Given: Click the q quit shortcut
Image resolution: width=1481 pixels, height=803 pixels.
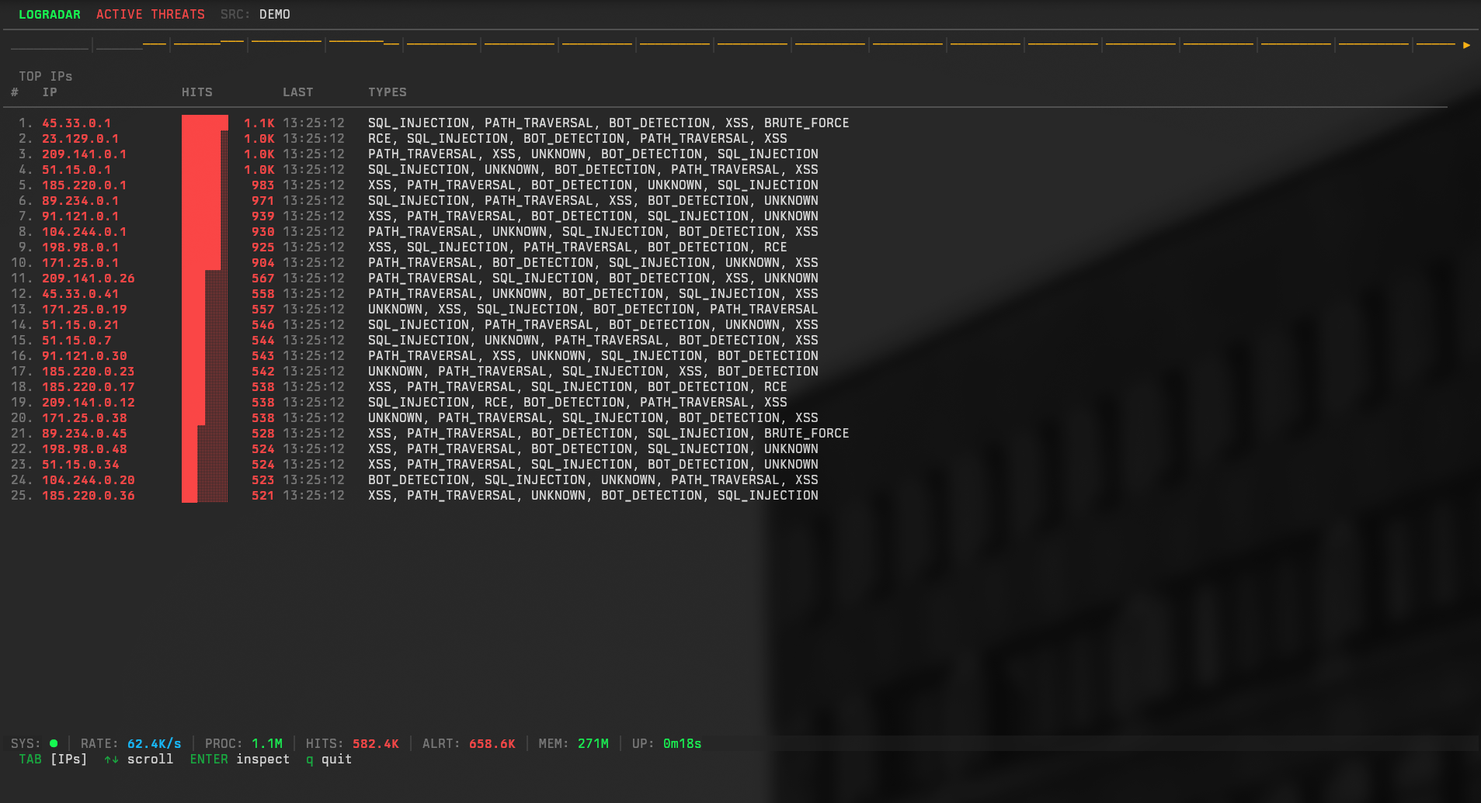Looking at the screenshot, I should pos(329,760).
